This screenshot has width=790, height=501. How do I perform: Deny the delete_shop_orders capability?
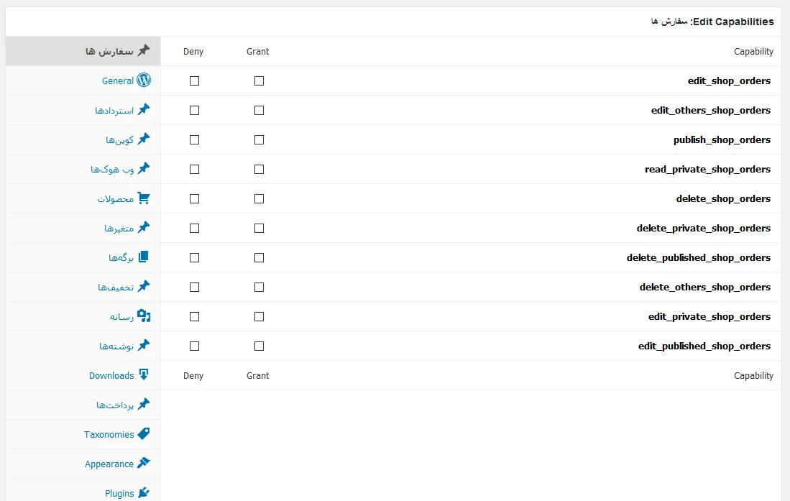pyautogui.click(x=195, y=198)
